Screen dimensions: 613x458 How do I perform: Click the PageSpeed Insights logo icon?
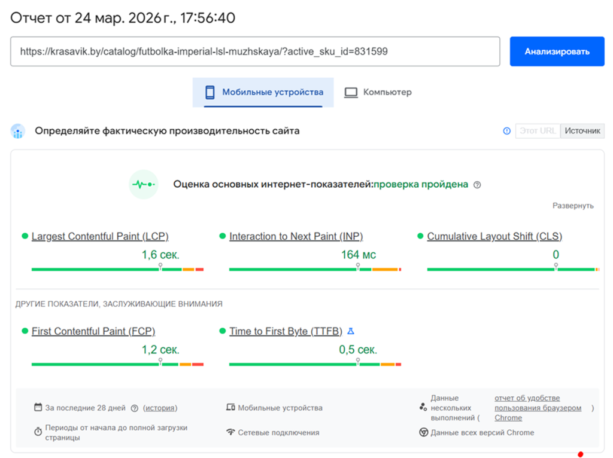17,131
